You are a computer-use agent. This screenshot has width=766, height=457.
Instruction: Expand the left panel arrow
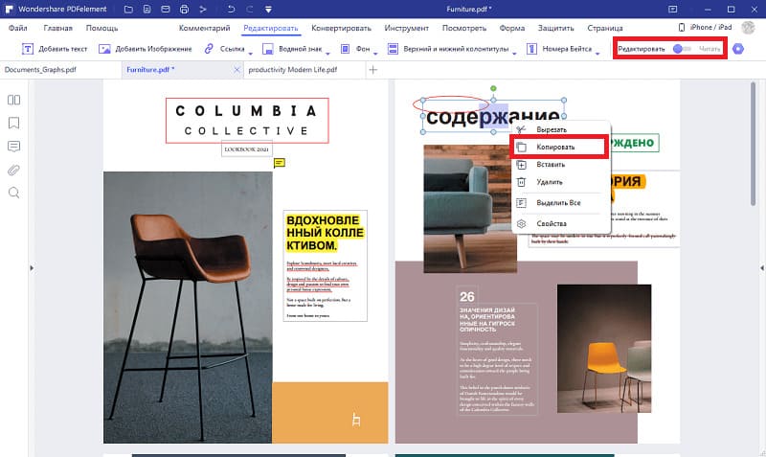(x=32, y=268)
